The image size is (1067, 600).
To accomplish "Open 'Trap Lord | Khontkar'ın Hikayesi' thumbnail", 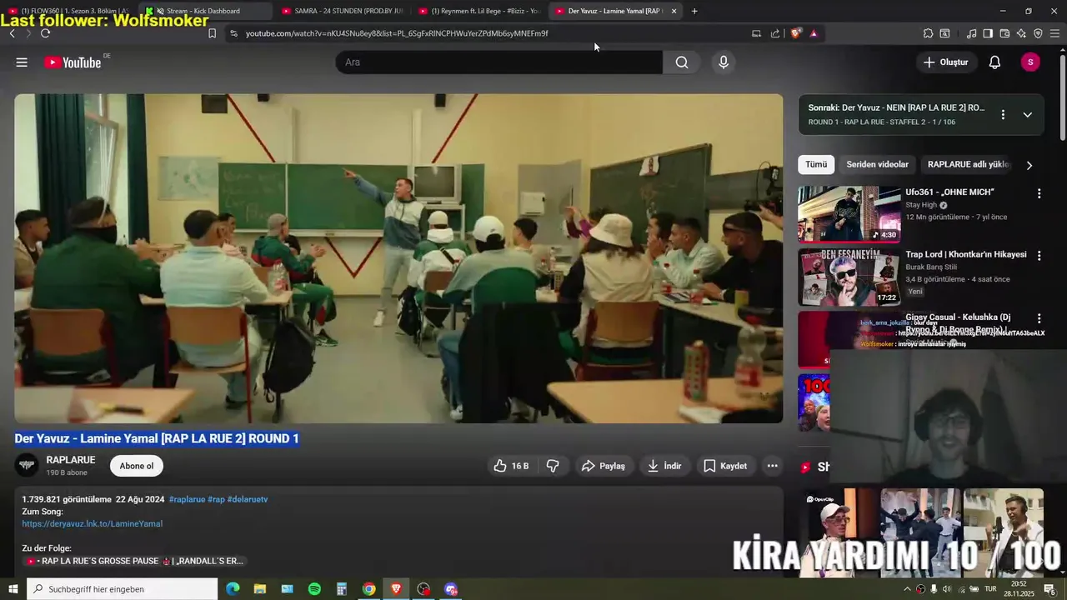I will tap(849, 277).
